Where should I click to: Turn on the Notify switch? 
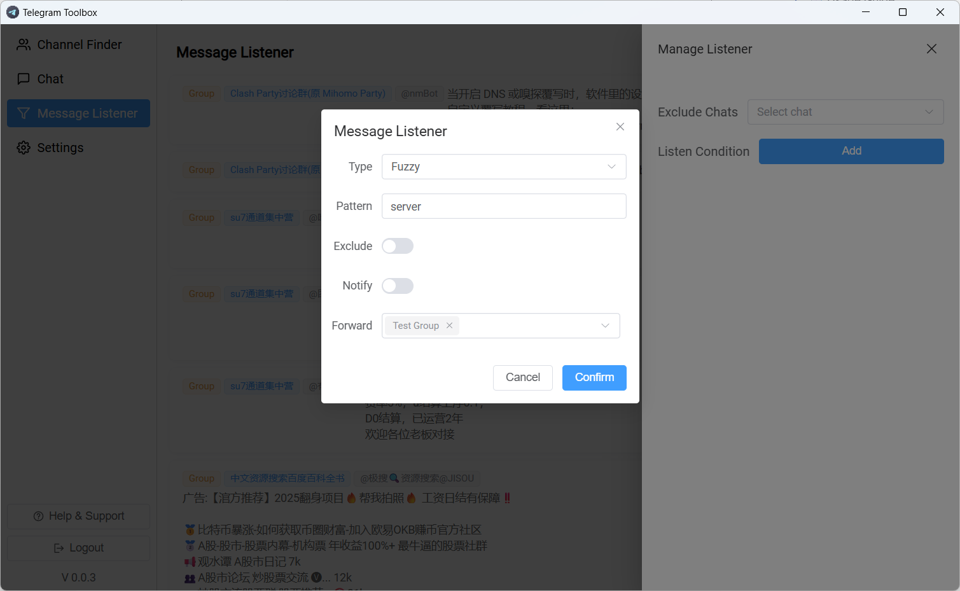398,286
